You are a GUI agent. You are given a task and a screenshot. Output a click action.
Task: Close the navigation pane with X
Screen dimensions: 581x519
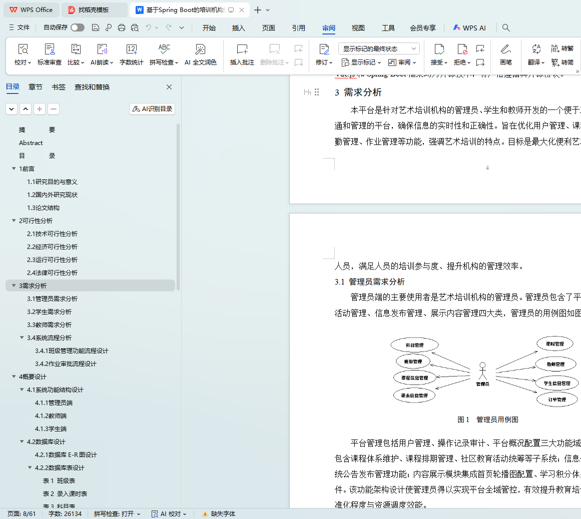pyautogui.click(x=169, y=87)
